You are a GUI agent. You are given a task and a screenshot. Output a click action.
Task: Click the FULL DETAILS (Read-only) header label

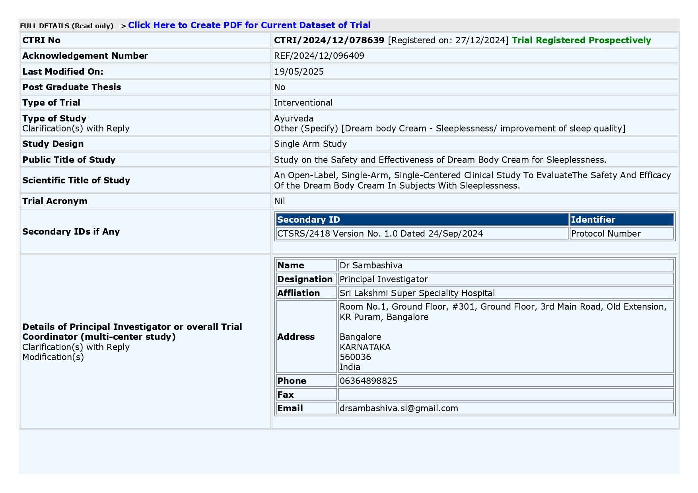tap(66, 25)
